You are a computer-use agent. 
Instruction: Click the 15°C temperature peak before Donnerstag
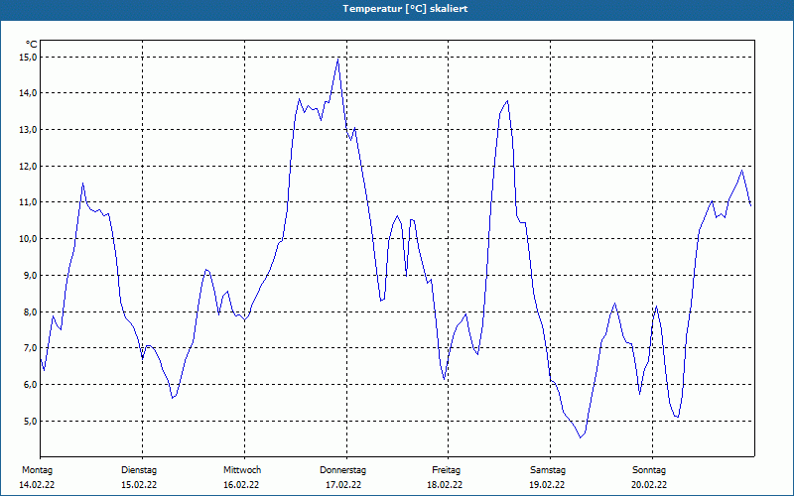(337, 60)
